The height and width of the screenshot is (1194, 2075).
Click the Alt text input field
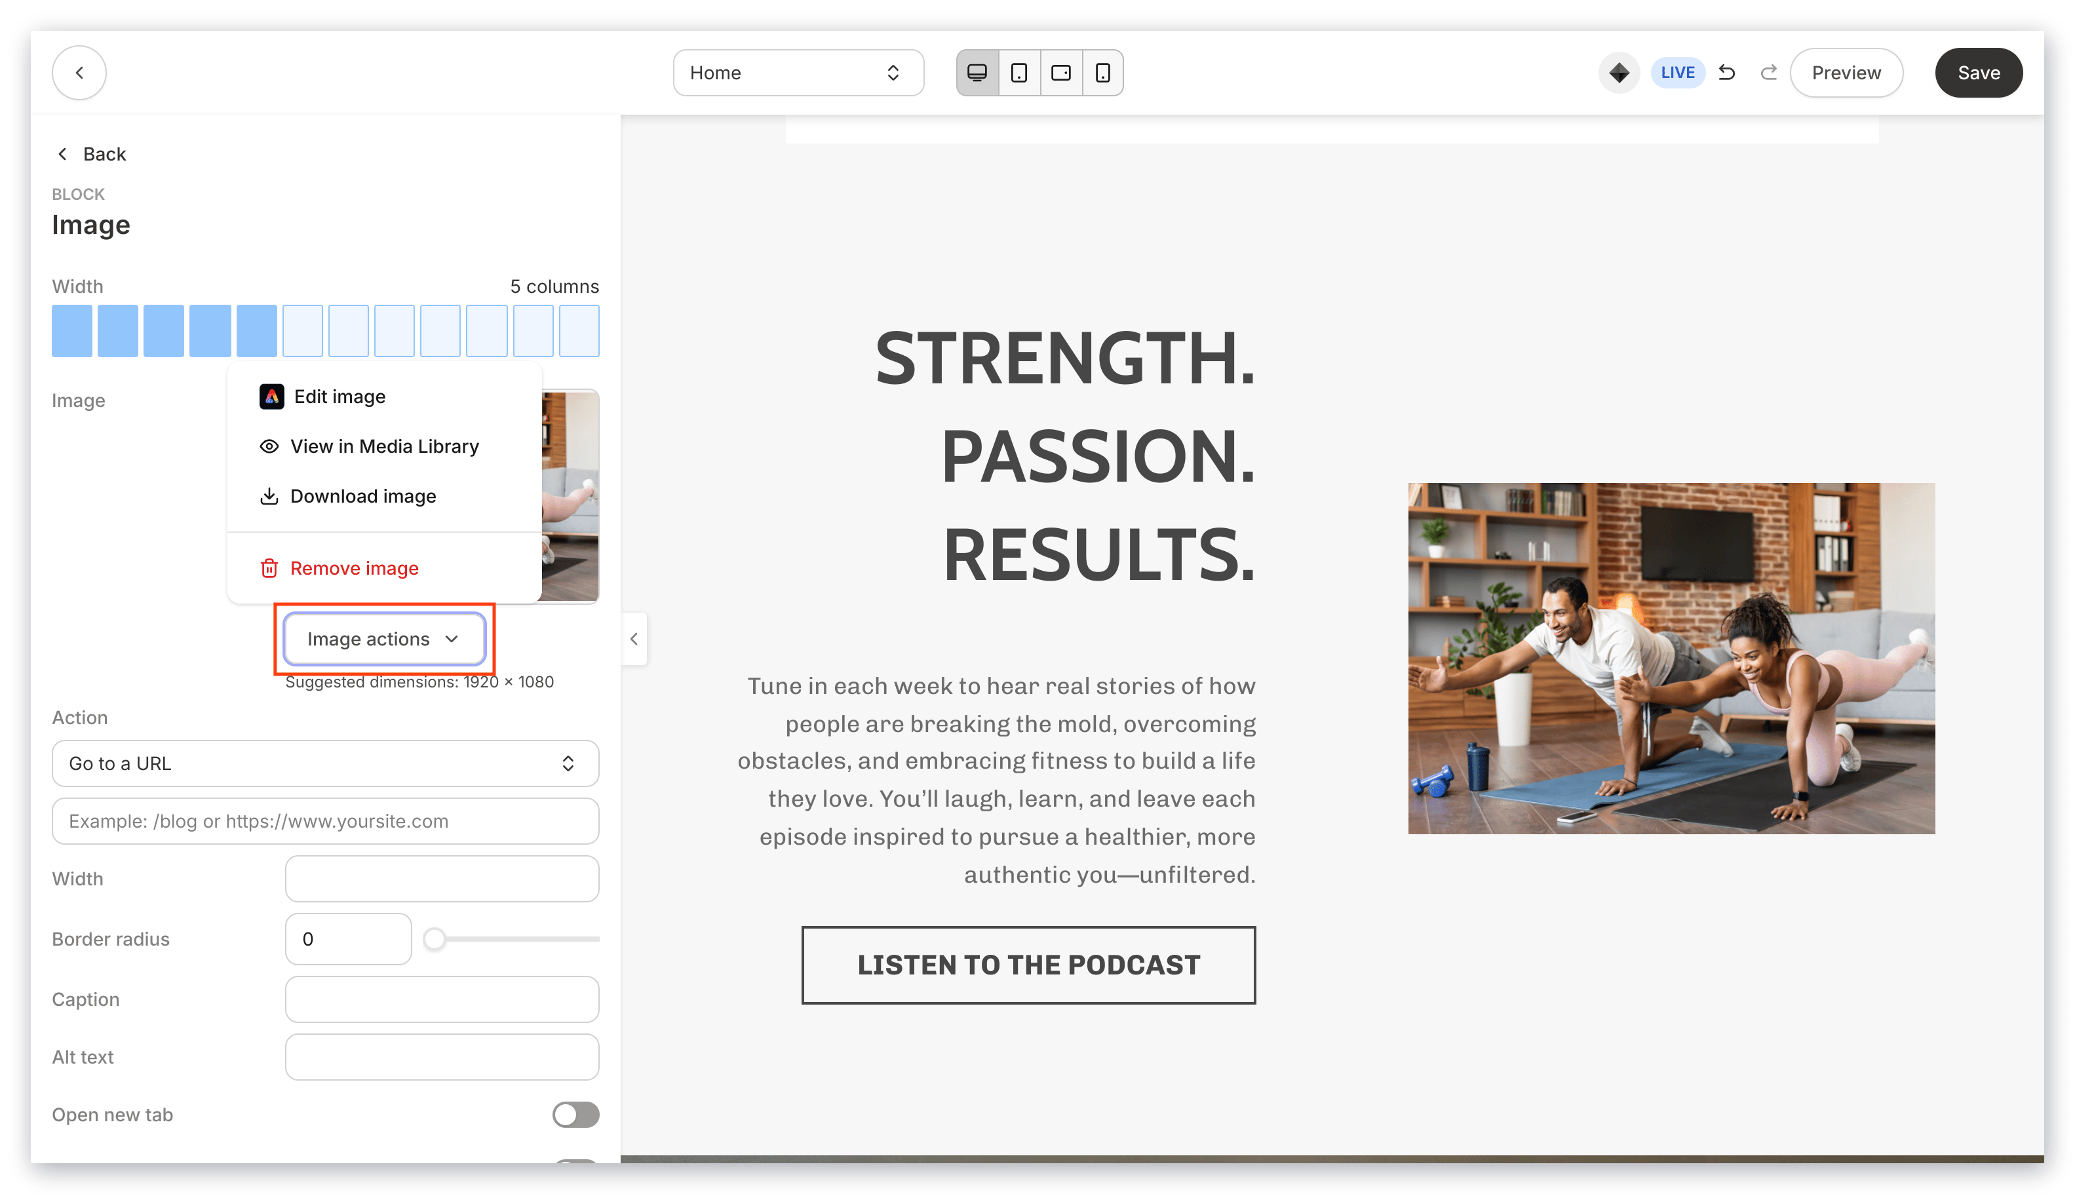[441, 1056]
